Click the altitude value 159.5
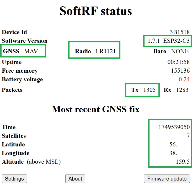The height and width of the screenshot is (185, 192). 183,162
